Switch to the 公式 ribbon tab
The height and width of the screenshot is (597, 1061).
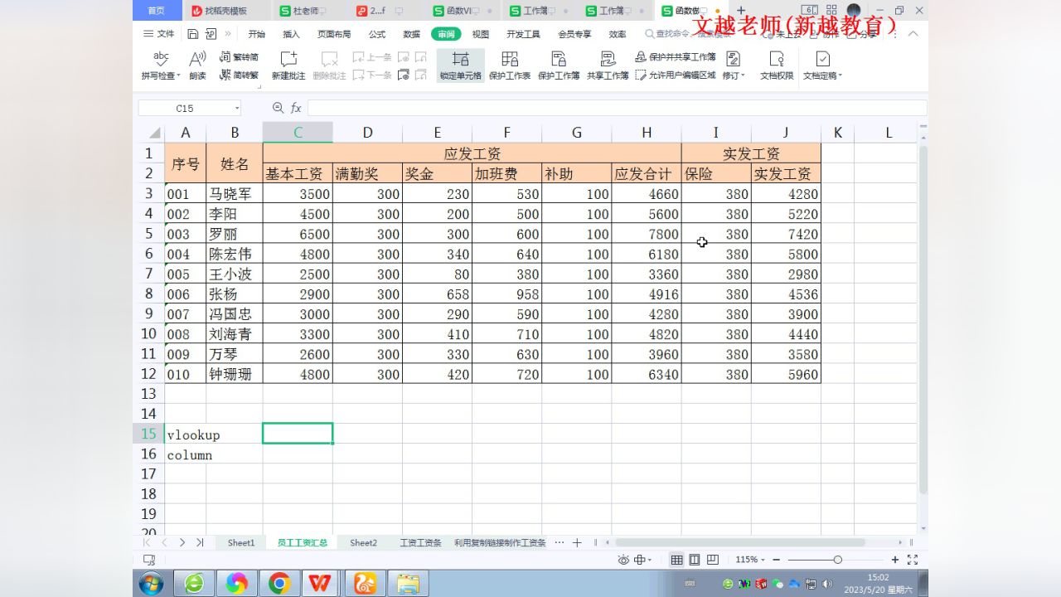point(377,34)
